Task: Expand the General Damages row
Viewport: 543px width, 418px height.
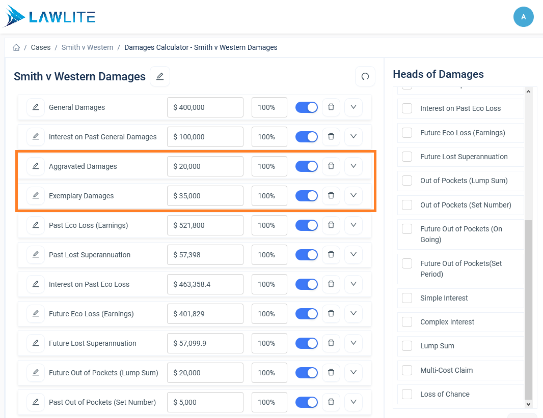Action: (x=353, y=107)
